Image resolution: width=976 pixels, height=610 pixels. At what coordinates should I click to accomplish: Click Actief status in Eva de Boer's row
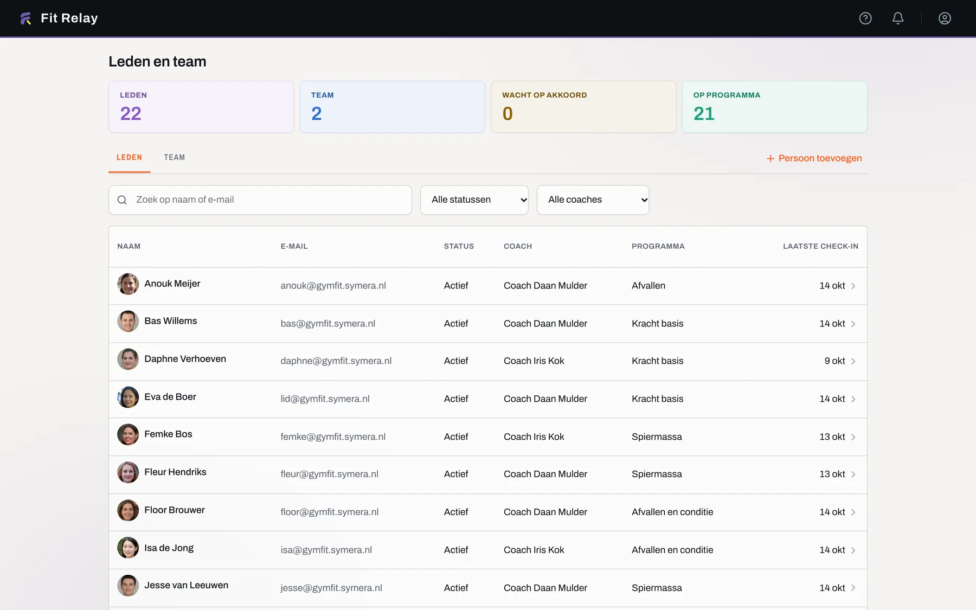[x=456, y=399]
